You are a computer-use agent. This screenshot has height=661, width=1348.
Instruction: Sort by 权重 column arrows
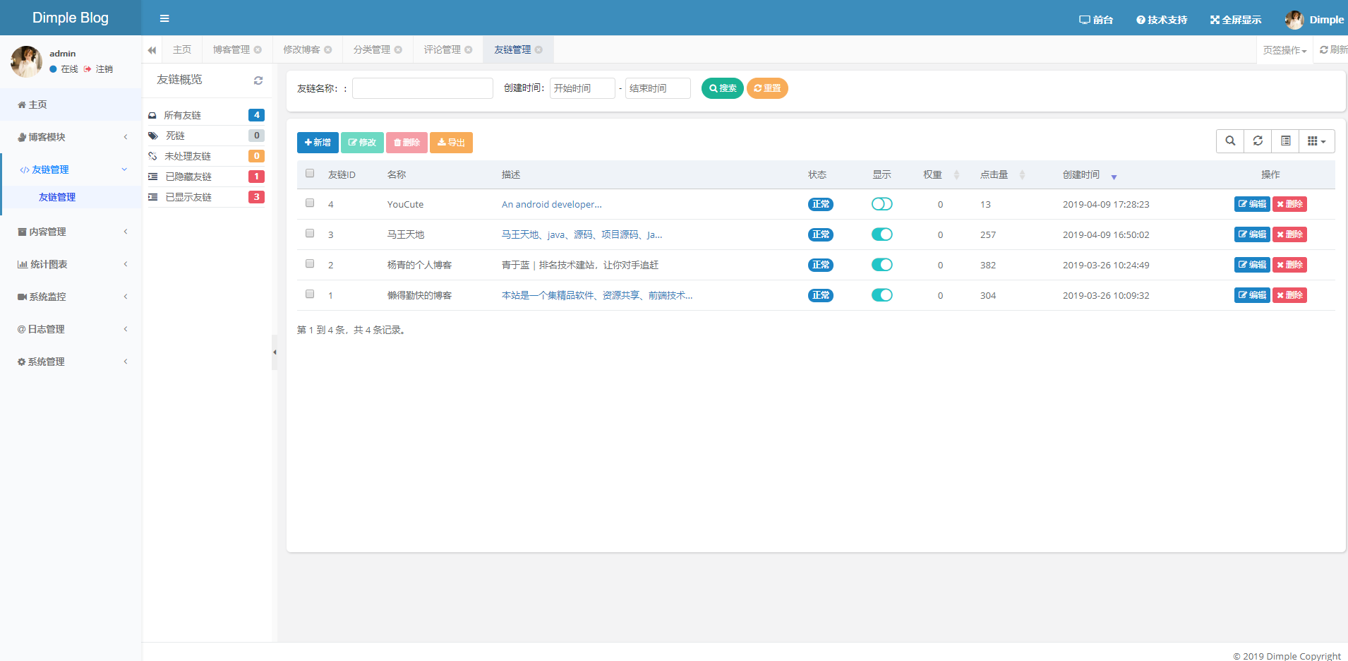[956, 175]
